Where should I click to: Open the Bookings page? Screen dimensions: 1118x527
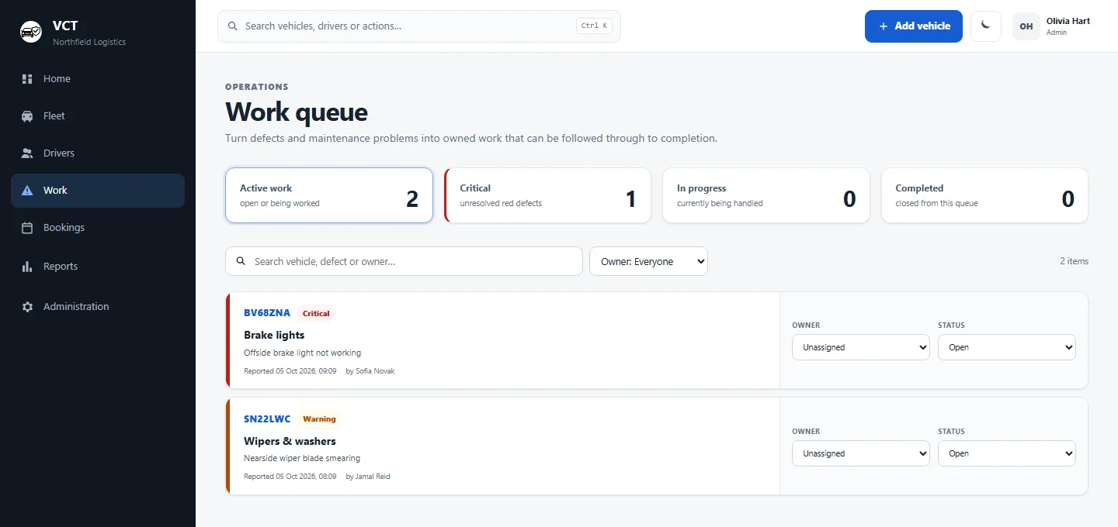pos(98,228)
